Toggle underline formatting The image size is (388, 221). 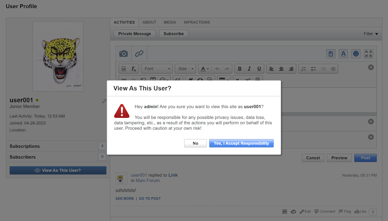pyautogui.click(x=259, y=69)
